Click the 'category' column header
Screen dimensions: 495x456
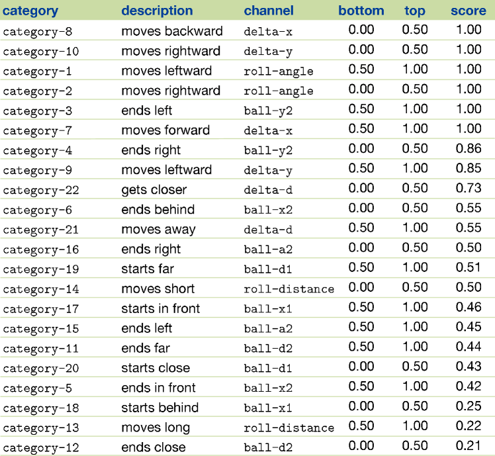tap(30, 11)
